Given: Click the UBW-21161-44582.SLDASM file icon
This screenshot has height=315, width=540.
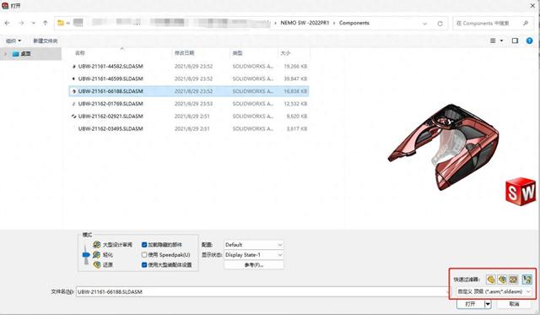Looking at the screenshot, I should click(x=73, y=66).
